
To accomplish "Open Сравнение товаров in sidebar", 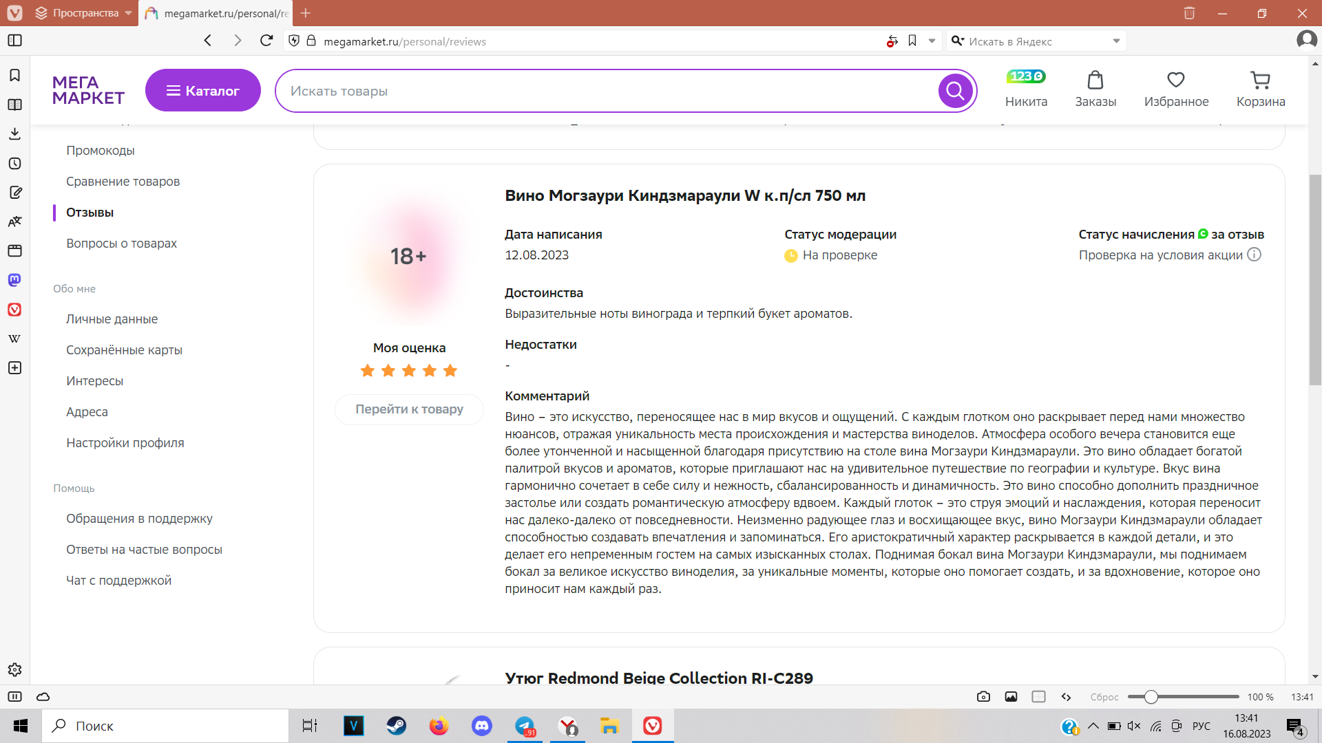I will click(x=123, y=182).
